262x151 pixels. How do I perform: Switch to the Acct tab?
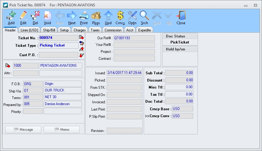pos(130,30)
